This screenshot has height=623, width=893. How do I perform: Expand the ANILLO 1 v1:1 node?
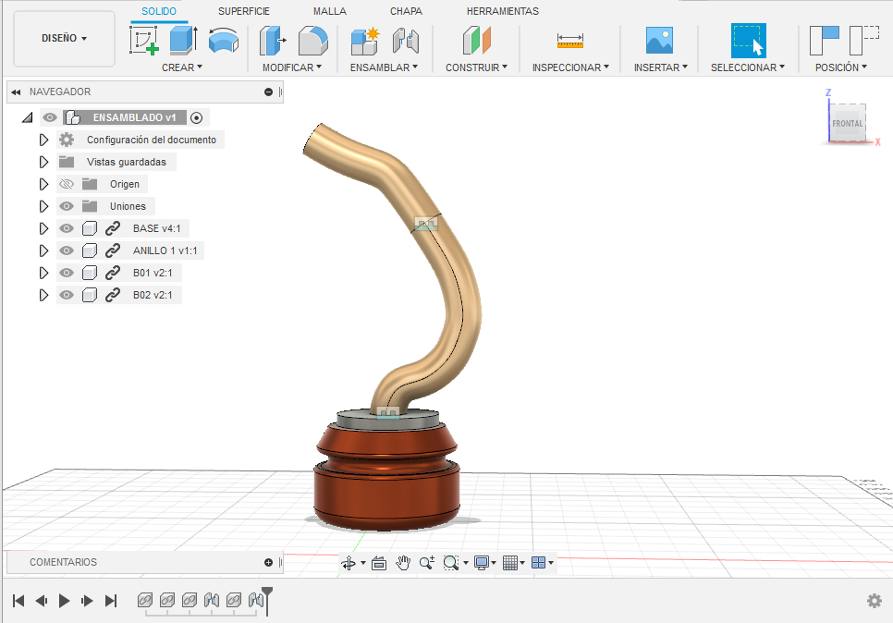click(43, 250)
